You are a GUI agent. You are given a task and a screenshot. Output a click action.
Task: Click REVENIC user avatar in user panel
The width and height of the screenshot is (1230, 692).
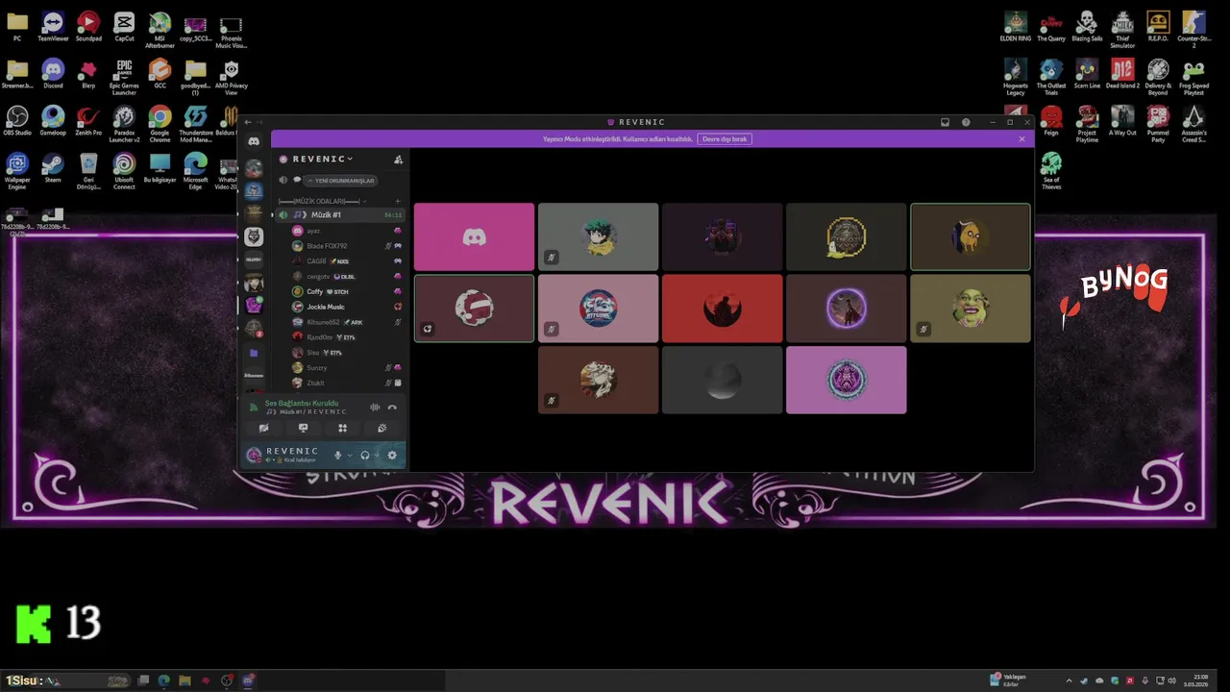pos(254,455)
